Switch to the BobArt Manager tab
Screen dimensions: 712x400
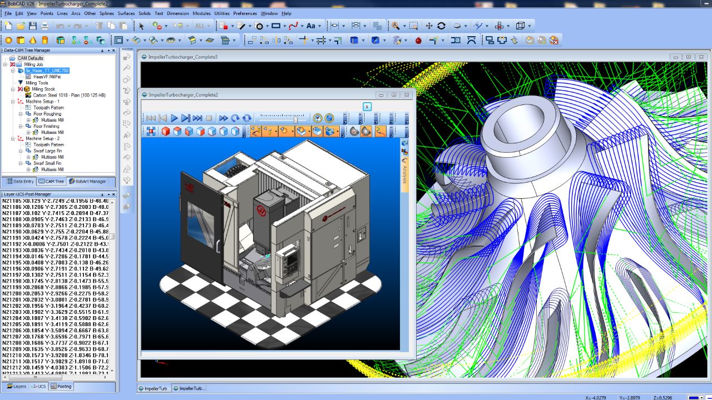tap(87, 181)
